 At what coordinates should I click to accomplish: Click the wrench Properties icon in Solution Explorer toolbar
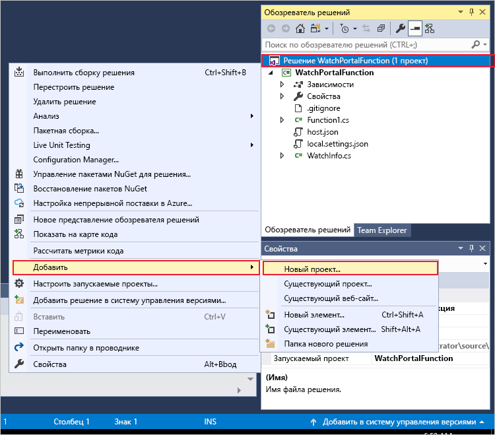pos(401,29)
